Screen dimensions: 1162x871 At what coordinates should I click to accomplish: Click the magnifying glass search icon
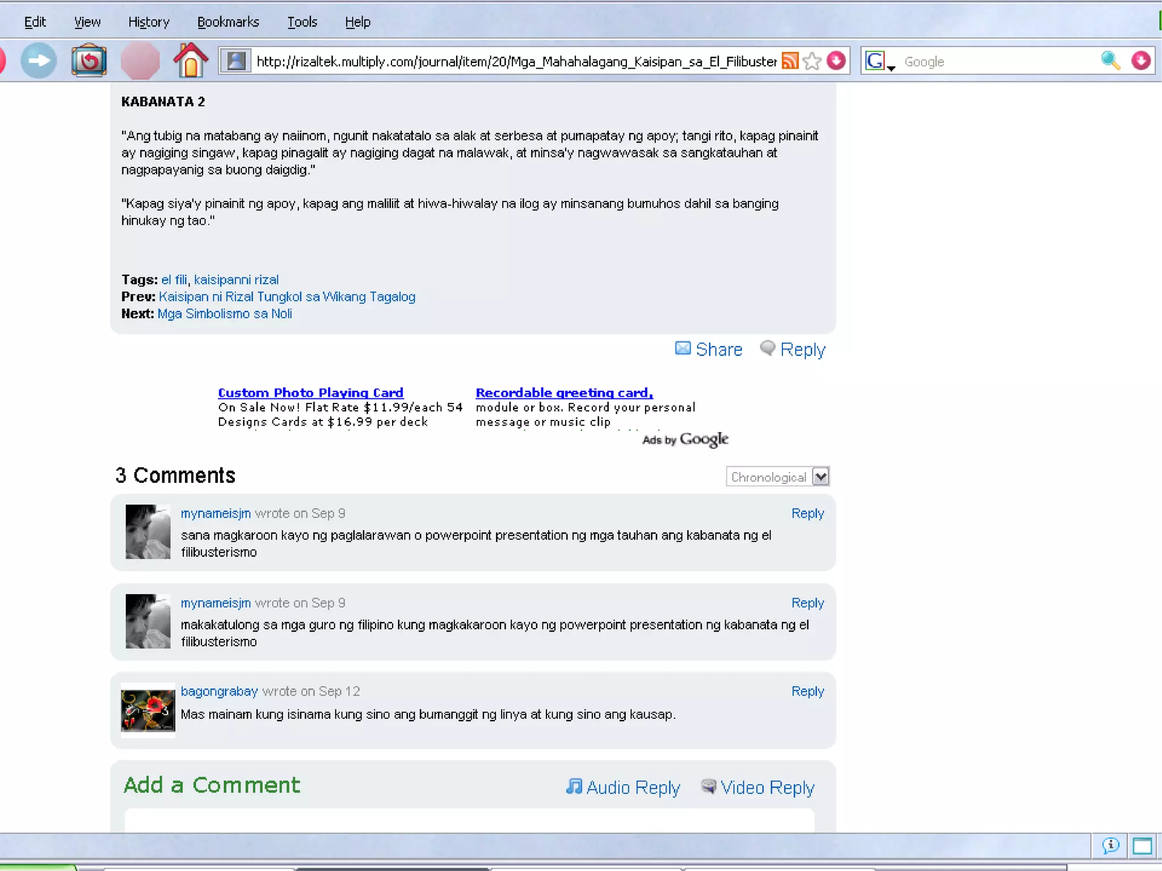click(x=1110, y=61)
